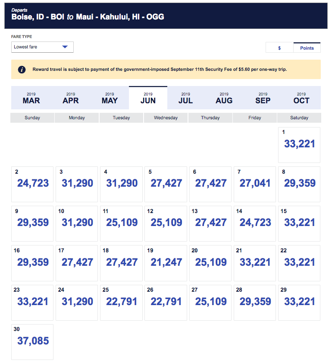This screenshot has width=332, height=363.
Task: Click the info icon in the notice banner
Action: (22, 70)
